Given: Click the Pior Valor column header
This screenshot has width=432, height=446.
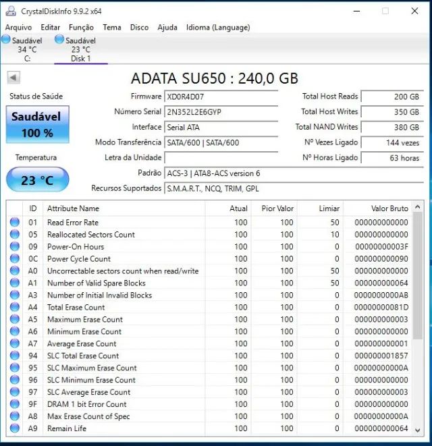Looking at the screenshot, I should coord(275,208).
